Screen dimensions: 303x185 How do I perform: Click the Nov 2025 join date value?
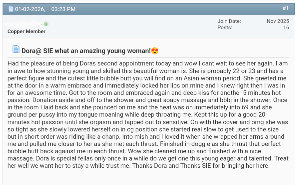coord(278,21)
